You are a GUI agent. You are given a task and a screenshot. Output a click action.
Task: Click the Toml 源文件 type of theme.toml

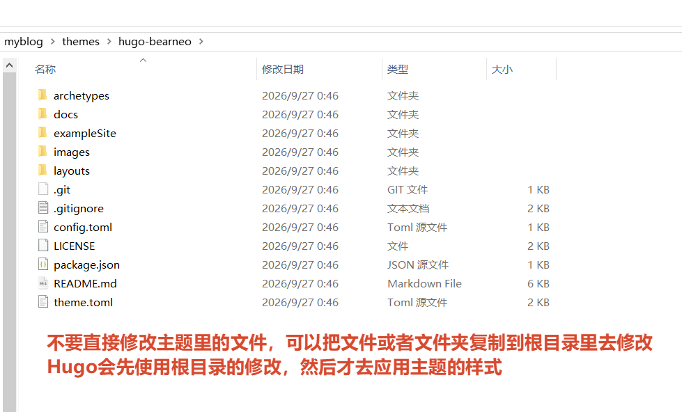(417, 303)
